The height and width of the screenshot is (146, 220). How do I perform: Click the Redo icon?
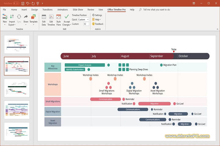click(33, 3)
